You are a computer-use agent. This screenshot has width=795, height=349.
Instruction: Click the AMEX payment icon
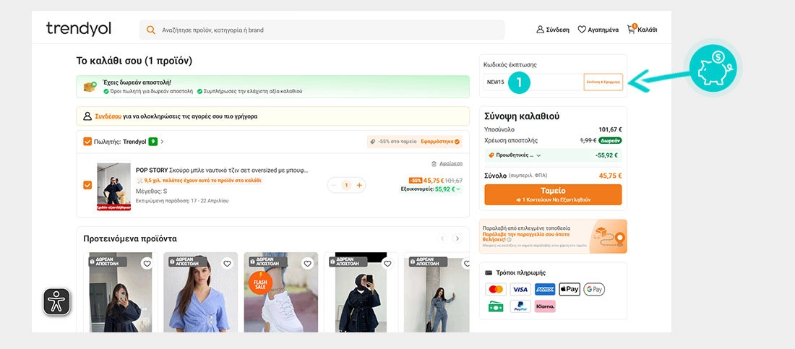pos(544,289)
